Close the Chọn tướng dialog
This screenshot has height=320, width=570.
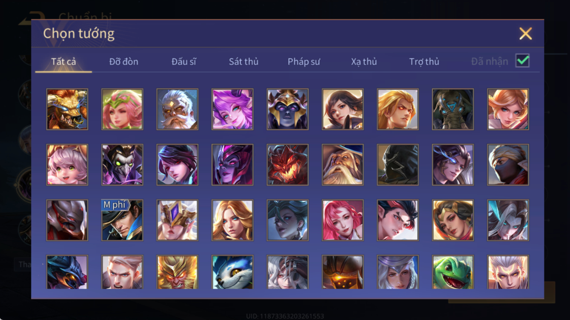[526, 34]
